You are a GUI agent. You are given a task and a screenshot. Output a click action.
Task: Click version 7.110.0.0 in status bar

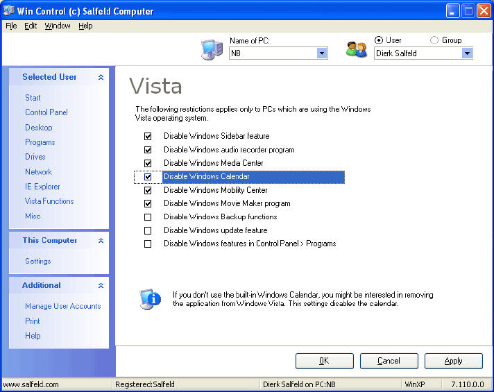pyautogui.click(x=468, y=384)
